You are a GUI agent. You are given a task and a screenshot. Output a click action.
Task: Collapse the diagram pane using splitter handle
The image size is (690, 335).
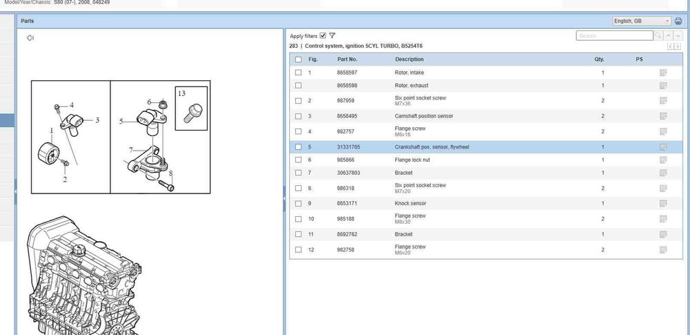pyautogui.click(x=284, y=198)
